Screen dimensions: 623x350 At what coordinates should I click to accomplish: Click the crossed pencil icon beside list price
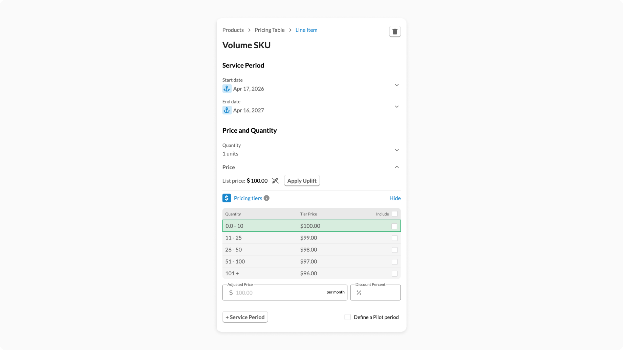(x=275, y=181)
